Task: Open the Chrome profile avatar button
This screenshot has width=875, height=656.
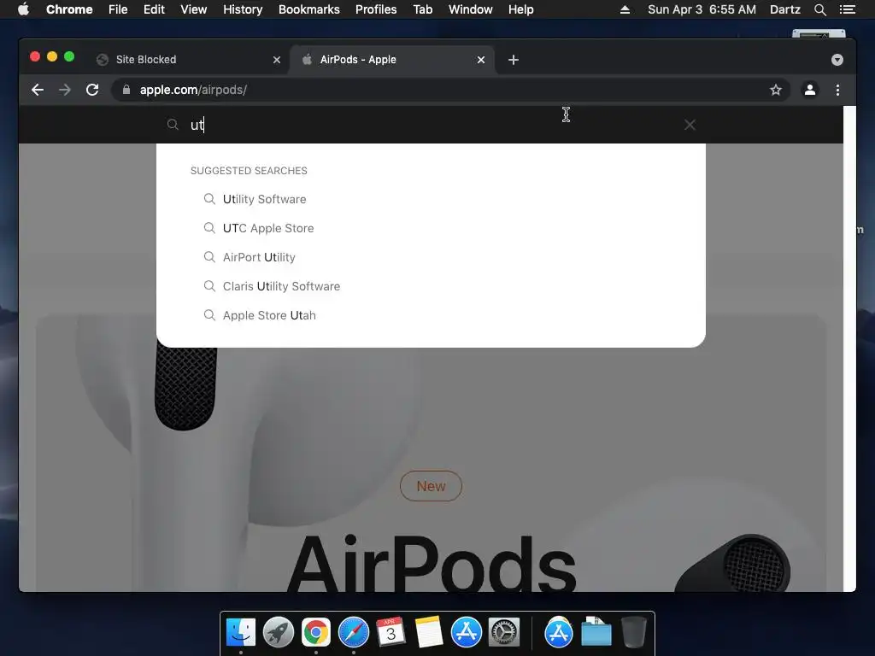Action: pos(810,90)
